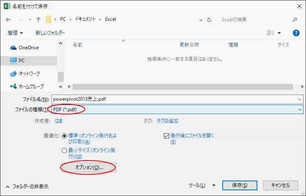Open the view options dropdown arrow

tap(279, 33)
